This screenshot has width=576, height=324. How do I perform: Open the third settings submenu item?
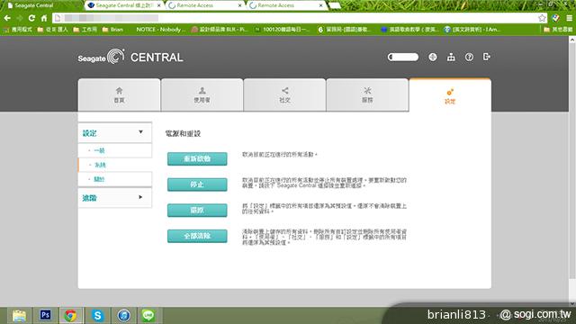[x=99, y=179]
